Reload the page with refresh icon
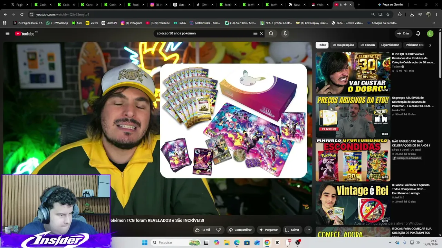 click(22, 14)
